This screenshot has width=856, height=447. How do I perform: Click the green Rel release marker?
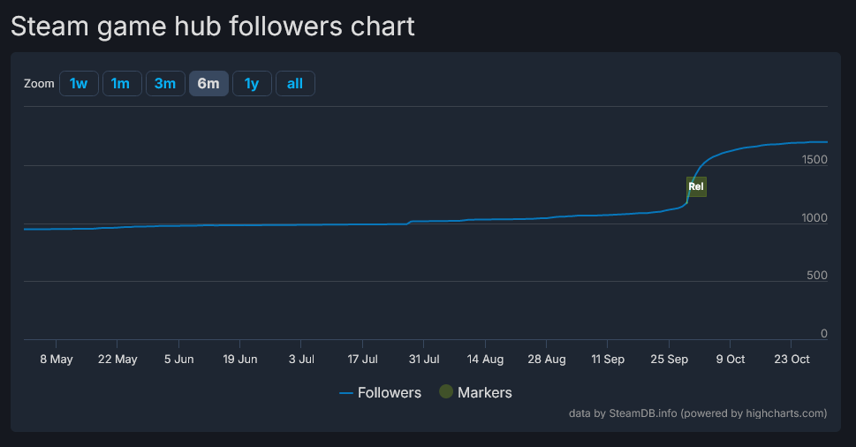pos(696,186)
